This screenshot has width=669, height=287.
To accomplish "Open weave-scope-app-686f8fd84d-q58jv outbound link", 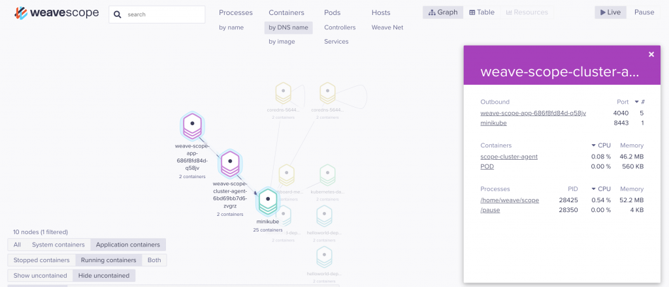I will click(x=533, y=113).
